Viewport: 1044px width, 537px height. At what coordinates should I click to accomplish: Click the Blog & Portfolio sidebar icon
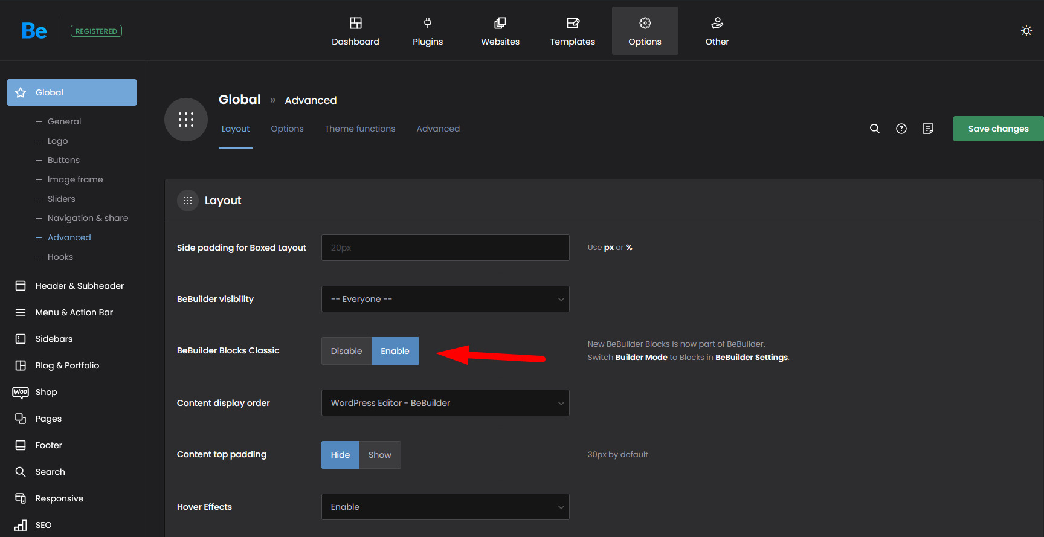(x=21, y=365)
